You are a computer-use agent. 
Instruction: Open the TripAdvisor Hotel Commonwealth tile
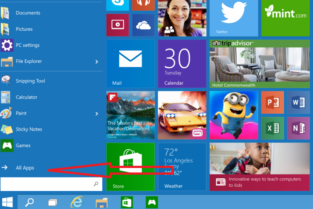[260, 64]
